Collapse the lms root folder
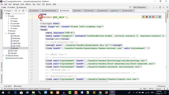 coord(4,13)
